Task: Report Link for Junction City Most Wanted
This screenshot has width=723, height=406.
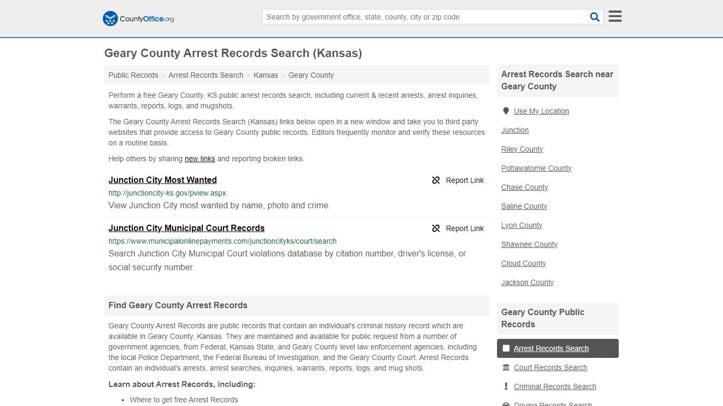Action: pyautogui.click(x=465, y=180)
